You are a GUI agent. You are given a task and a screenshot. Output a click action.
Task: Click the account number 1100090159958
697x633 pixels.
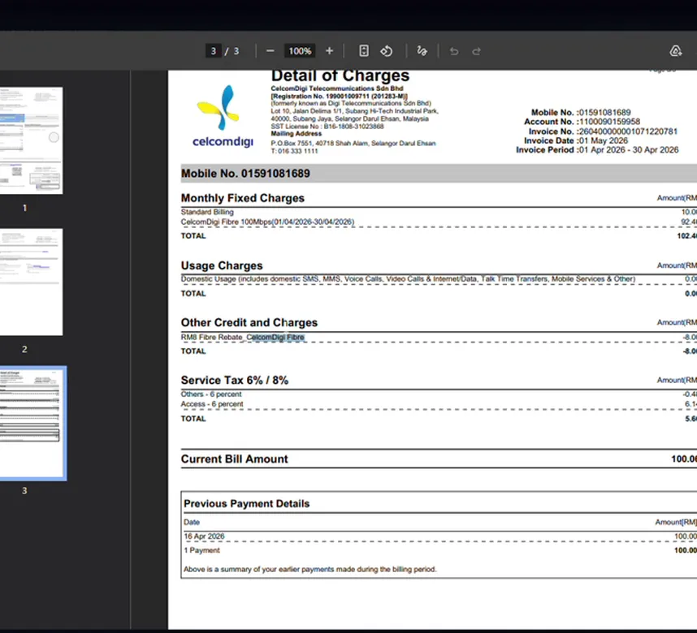coord(609,122)
